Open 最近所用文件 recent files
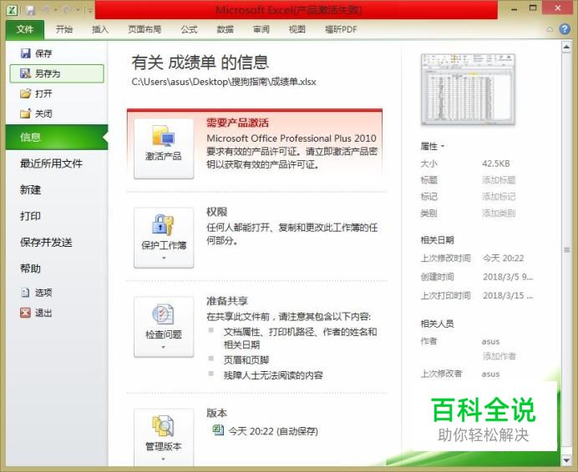 51,163
